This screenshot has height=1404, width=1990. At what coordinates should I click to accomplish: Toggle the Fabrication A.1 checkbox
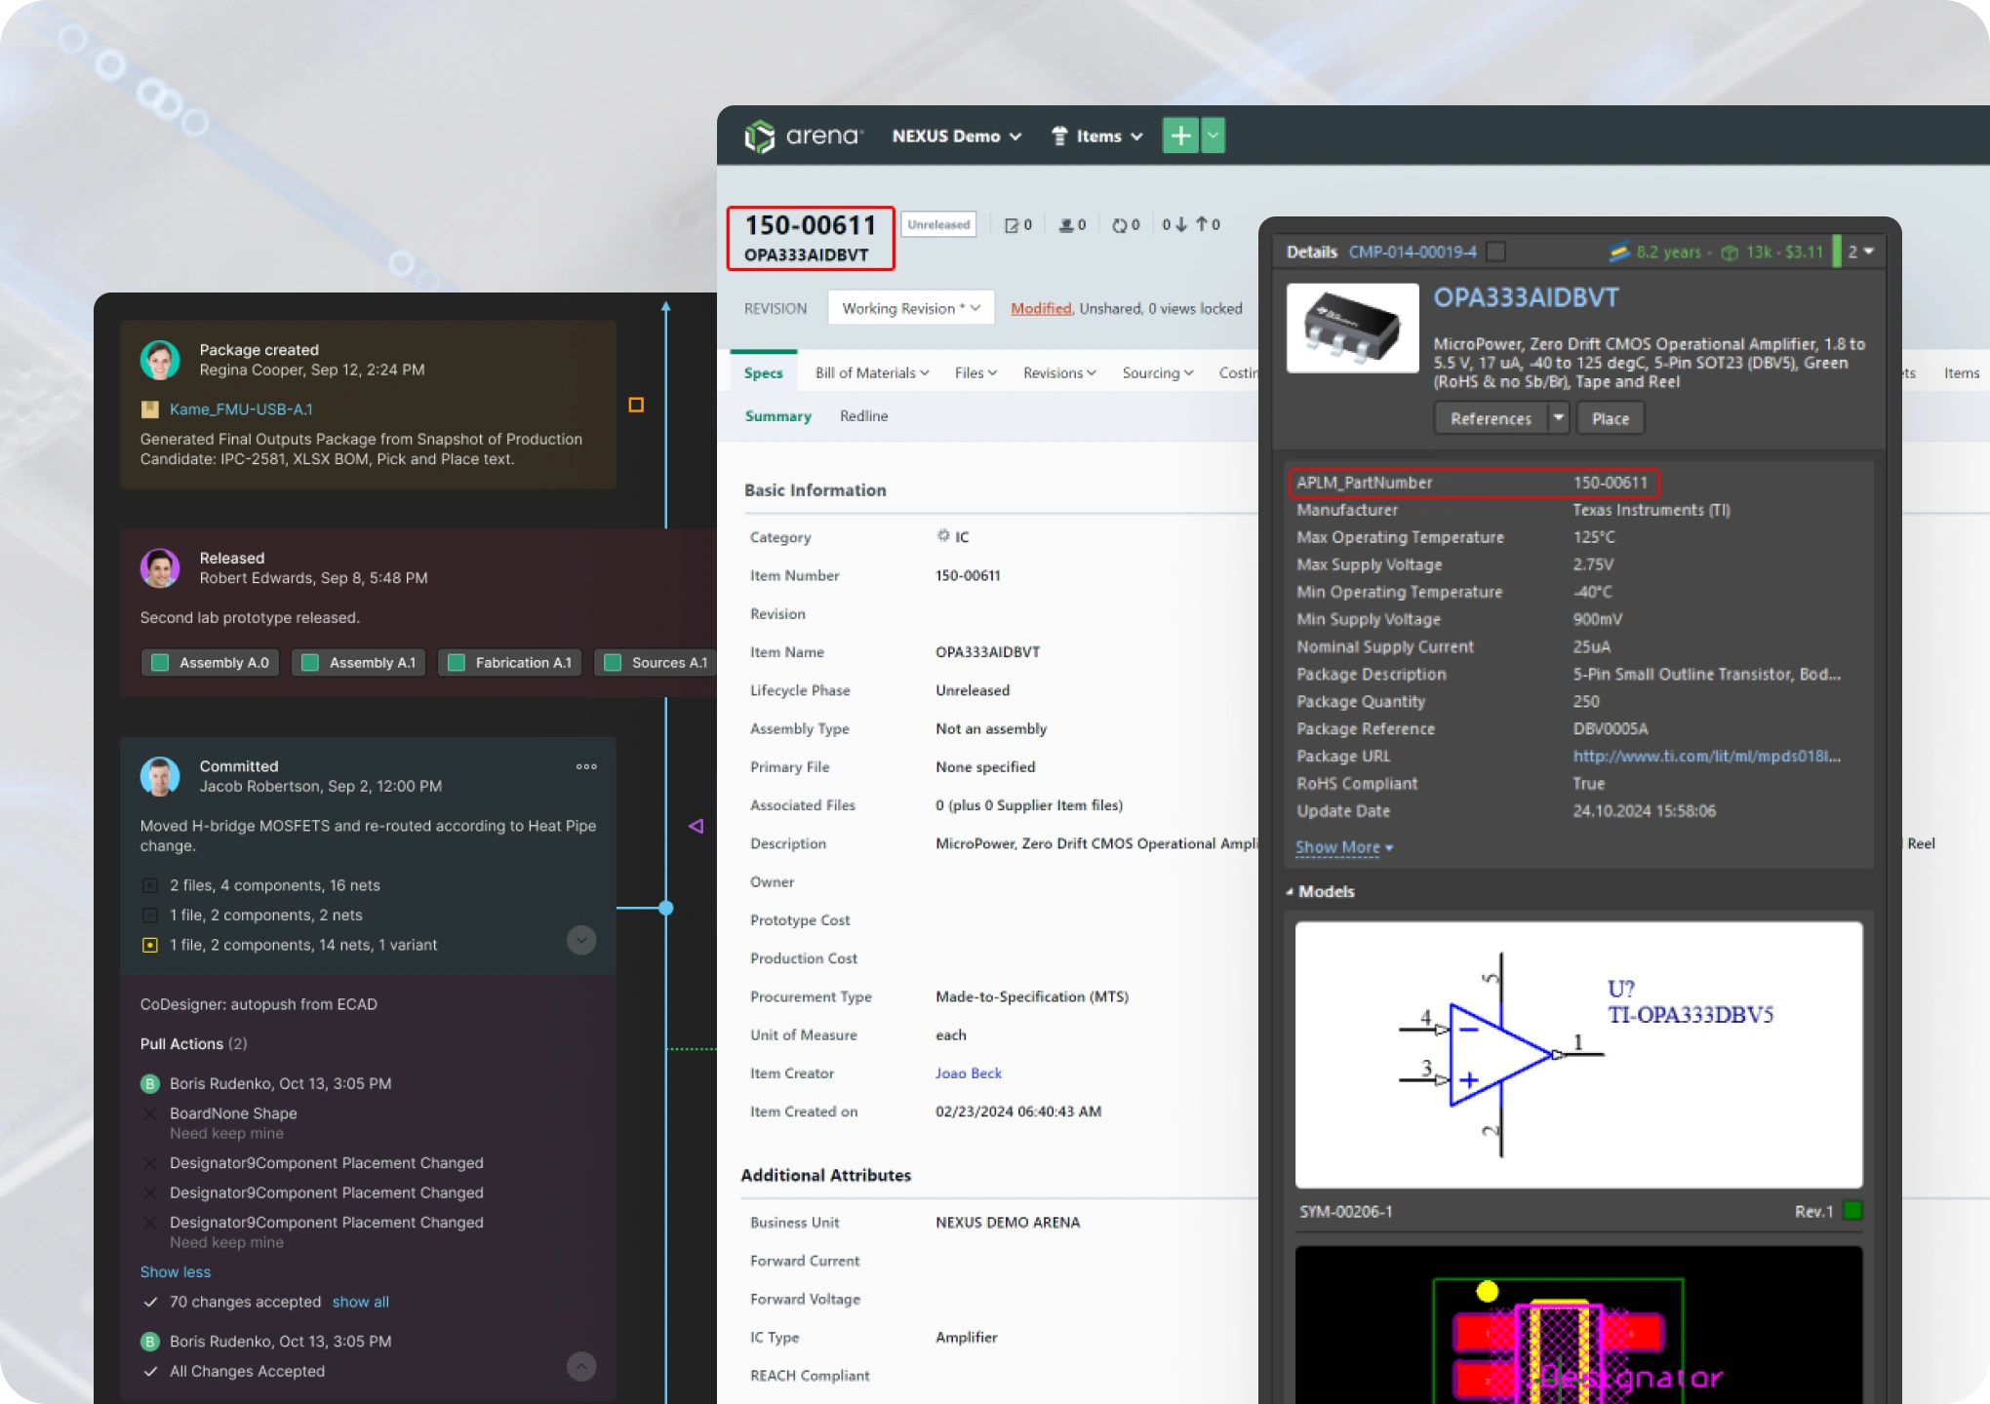pyautogui.click(x=456, y=663)
